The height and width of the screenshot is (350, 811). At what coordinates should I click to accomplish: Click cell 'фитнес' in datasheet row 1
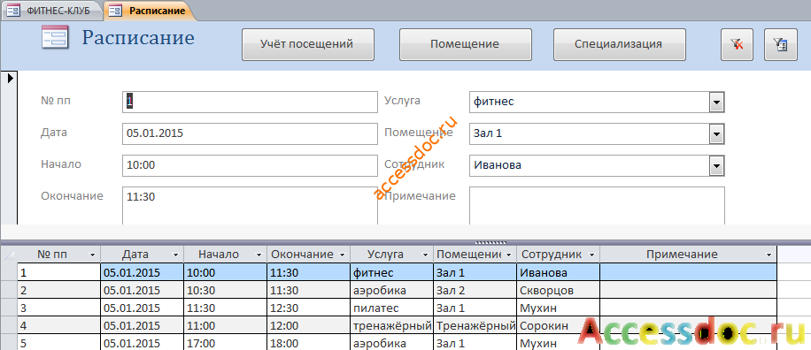pos(392,272)
